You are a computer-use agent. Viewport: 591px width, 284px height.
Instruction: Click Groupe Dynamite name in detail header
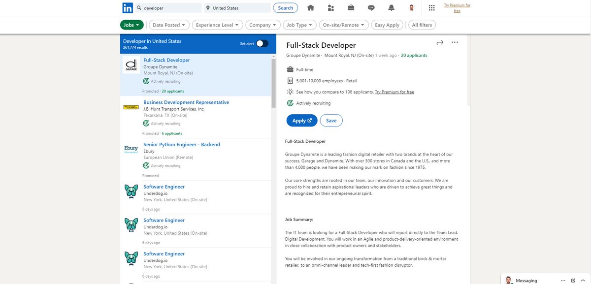(303, 56)
